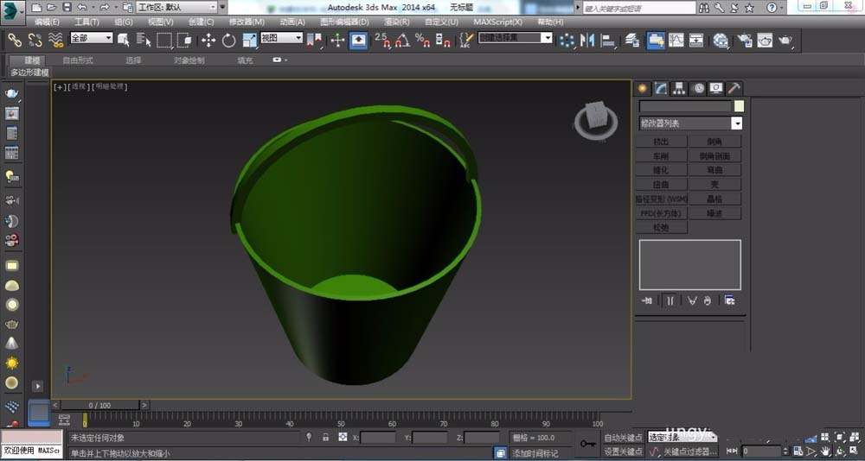Viewport: 865px width, 461px height.
Task: Click the Mirror tool icon
Action: tap(588, 40)
